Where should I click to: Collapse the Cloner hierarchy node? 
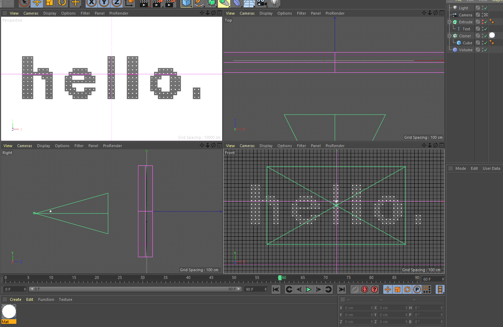450,36
